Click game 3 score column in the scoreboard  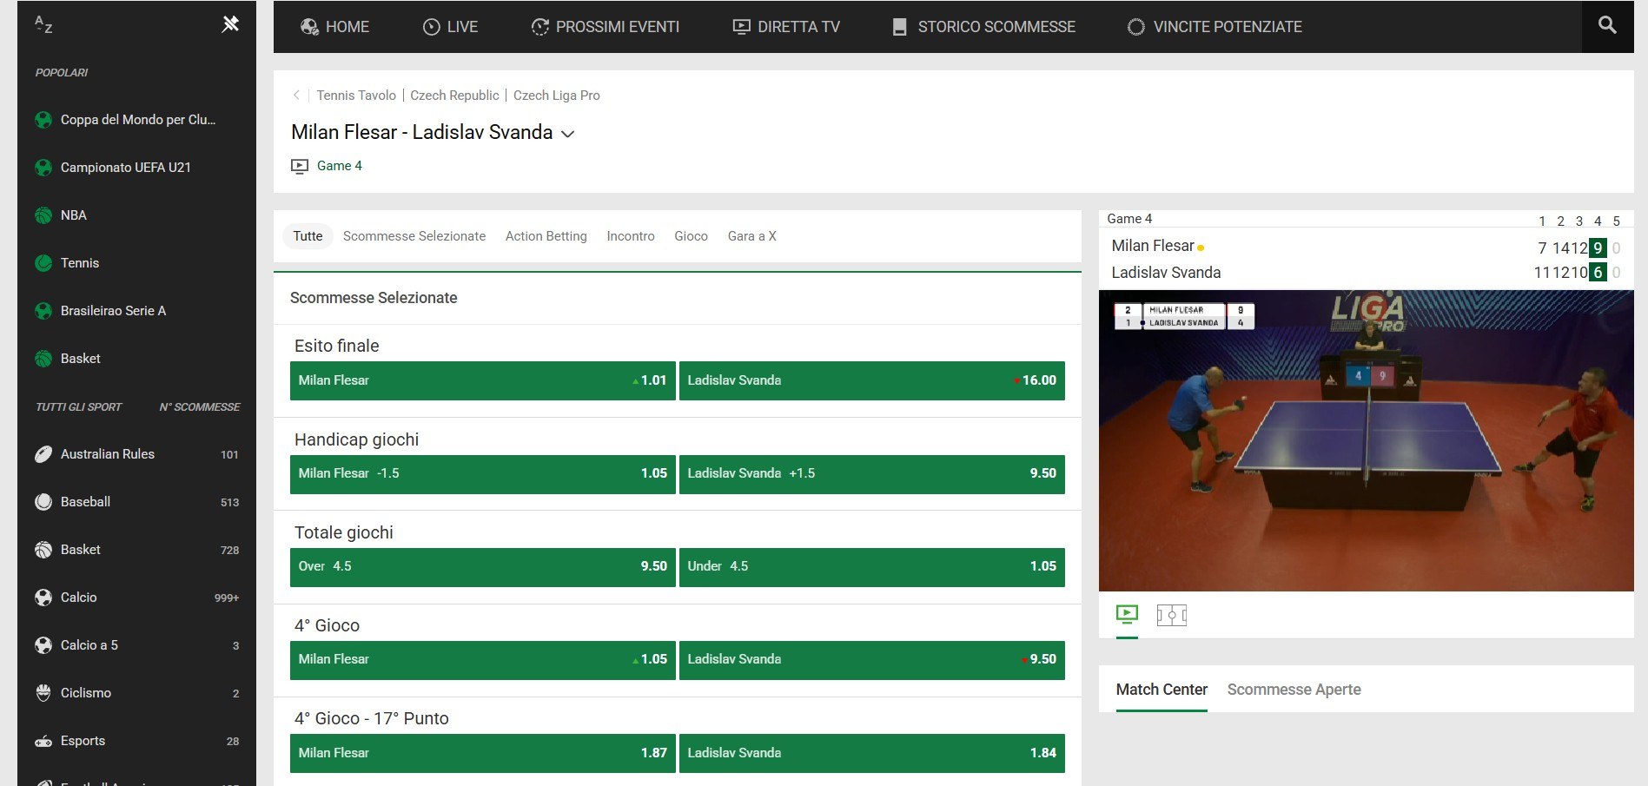[1579, 221]
